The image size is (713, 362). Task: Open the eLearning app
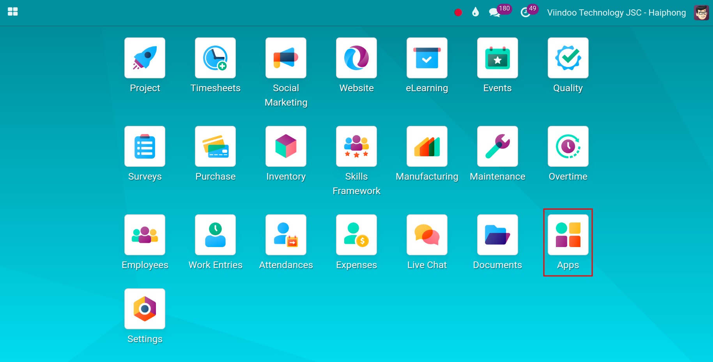point(427,58)
